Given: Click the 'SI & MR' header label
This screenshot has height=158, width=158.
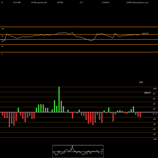Looking at the screenshot, I should pyautogui.click(x=17, y=3).
